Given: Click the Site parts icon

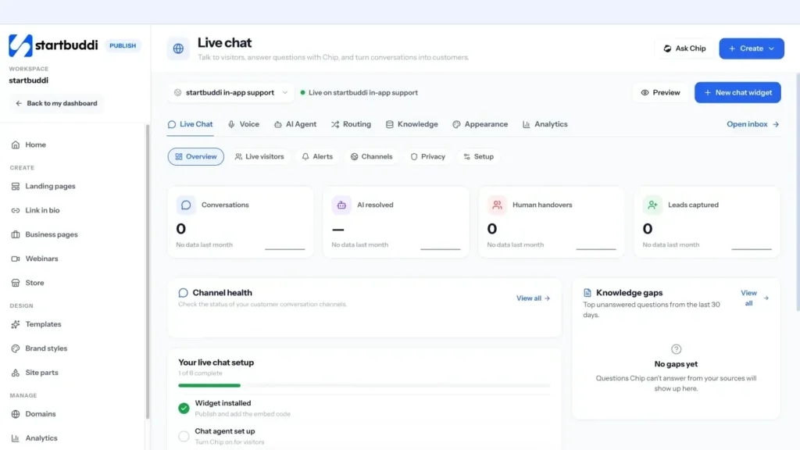Looking at the screenshot, I should click(16, 373).
